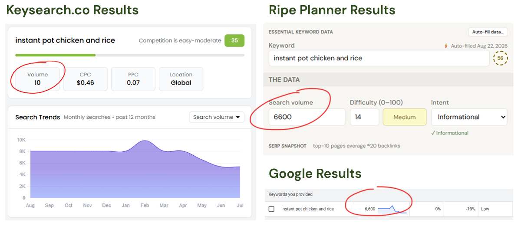Click the green competition progress bar
Screen dimensions: 521x226
pyautogui.click(x=56, y=55)
